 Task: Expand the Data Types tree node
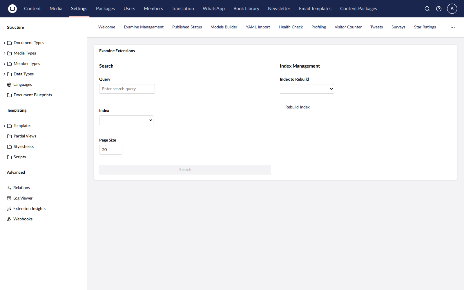tap(4, 74)
